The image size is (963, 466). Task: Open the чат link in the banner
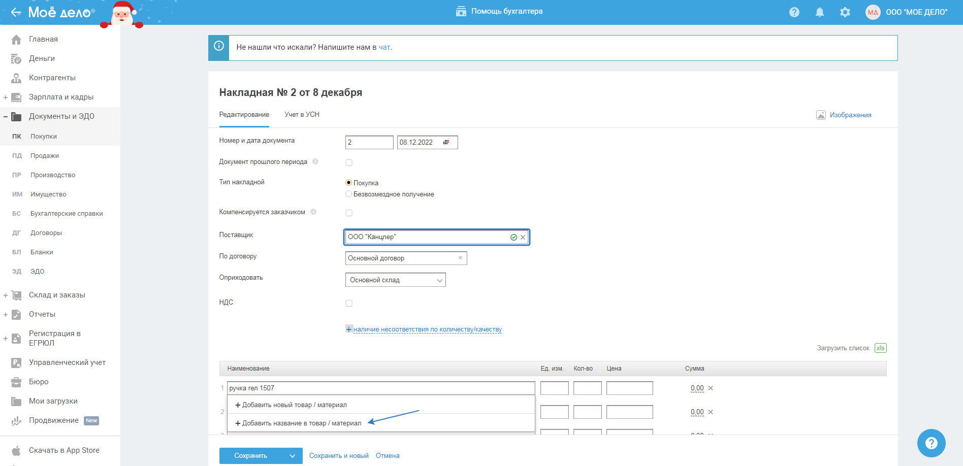point(384,47)
